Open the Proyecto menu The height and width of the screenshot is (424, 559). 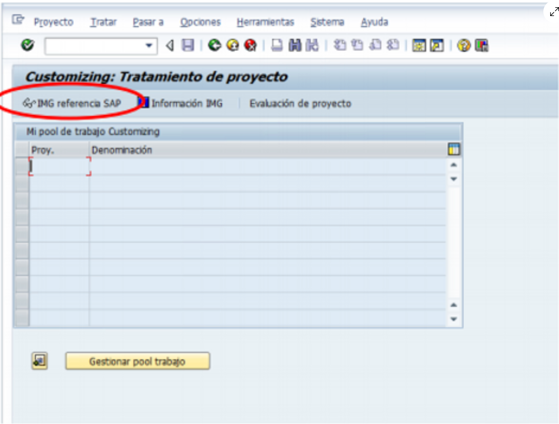[53, 22]
